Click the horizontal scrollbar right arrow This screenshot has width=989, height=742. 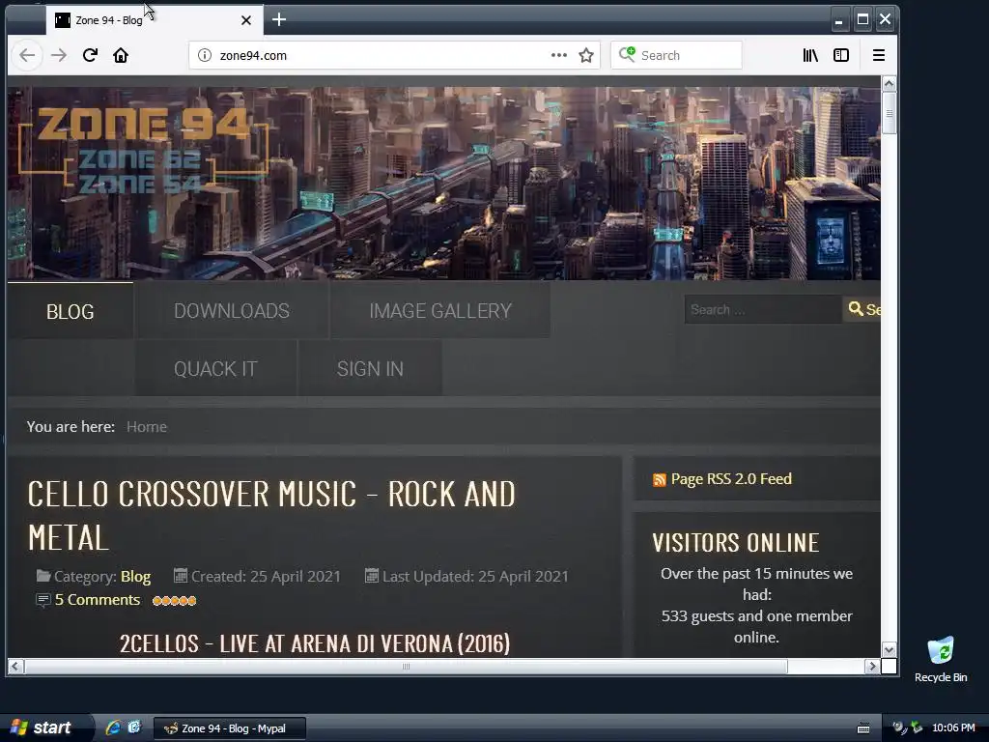coord(872,667)
